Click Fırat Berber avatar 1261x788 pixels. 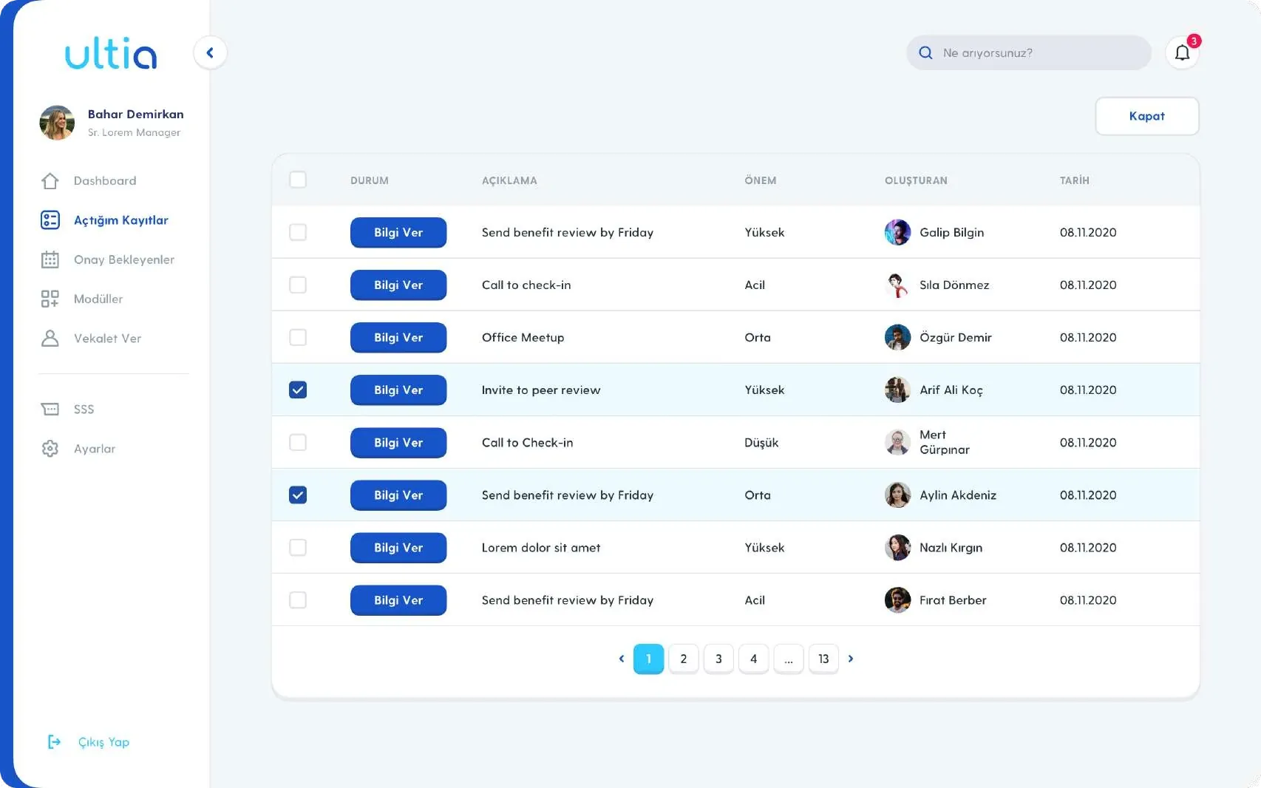897,600
